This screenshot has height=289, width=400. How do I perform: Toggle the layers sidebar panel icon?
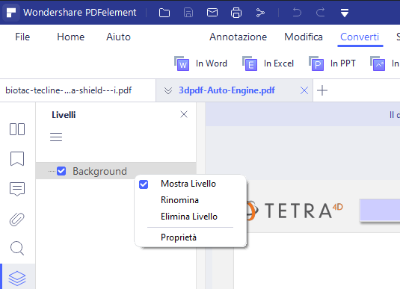pos(17,279)
